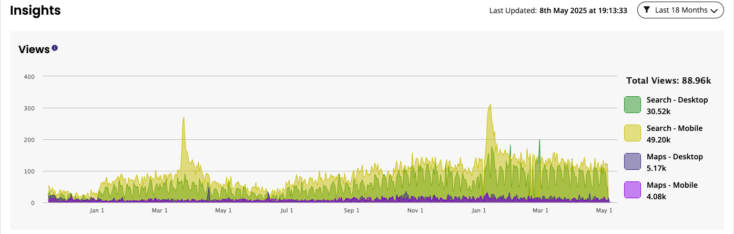Open the Last 18 Months filter dropdown
Image resolution: width=734 pixels, height=234 pixels.
pos(680,10)
